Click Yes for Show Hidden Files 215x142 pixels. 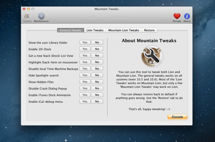pos(85,82)
